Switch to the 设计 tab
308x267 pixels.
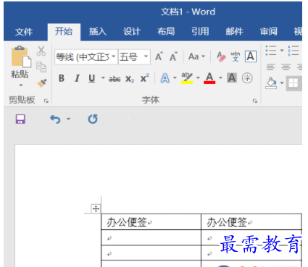point(132,31)
